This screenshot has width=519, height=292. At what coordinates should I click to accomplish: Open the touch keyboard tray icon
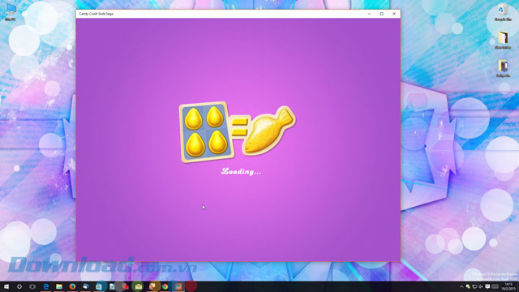(x=495, y=286)
